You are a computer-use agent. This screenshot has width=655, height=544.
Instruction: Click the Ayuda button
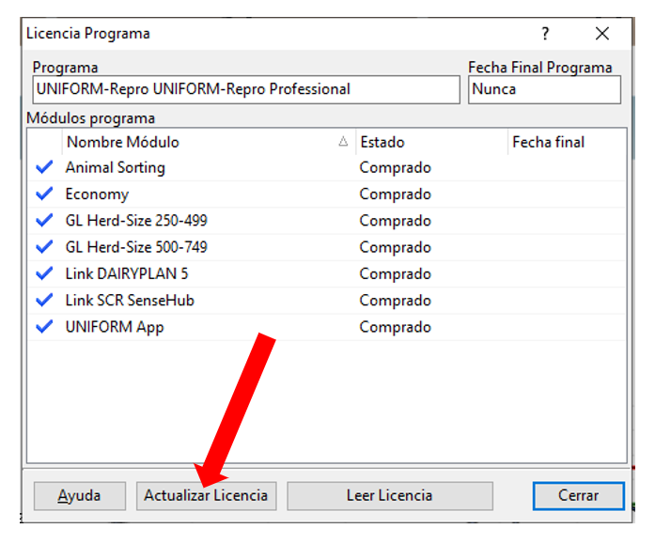79,496
